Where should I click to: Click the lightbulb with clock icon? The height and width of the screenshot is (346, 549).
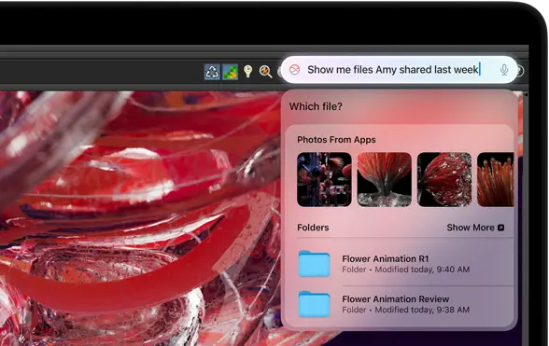pyautogui.click(x=248, y=71)
